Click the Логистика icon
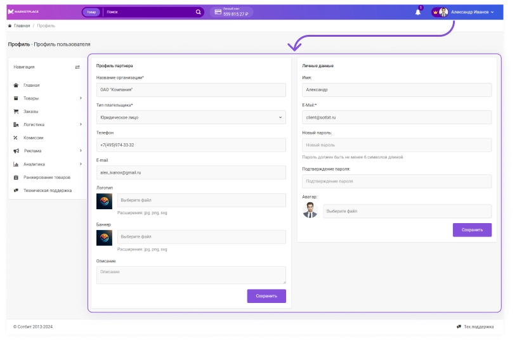517x341 pixels. (x=16, y=124)
